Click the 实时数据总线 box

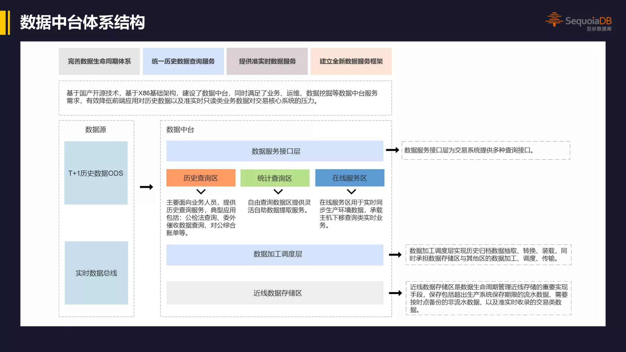coord(96,273)
